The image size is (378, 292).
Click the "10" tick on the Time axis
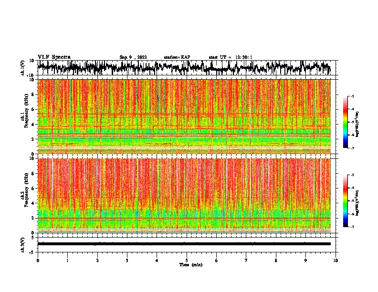(336, 261)
